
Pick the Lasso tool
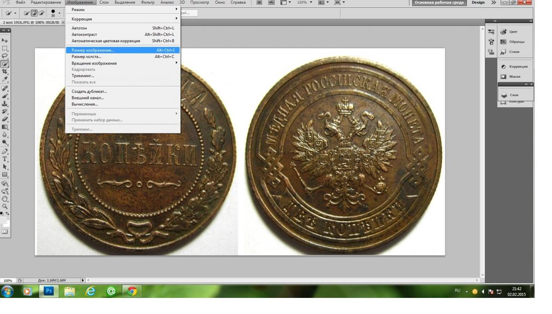tap(5, 56)
